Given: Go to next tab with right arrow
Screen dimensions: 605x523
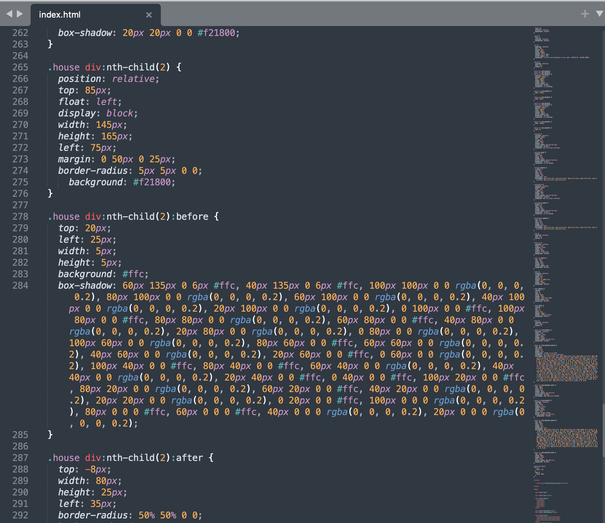Looking at the screenshot, I should click(20, 14).
